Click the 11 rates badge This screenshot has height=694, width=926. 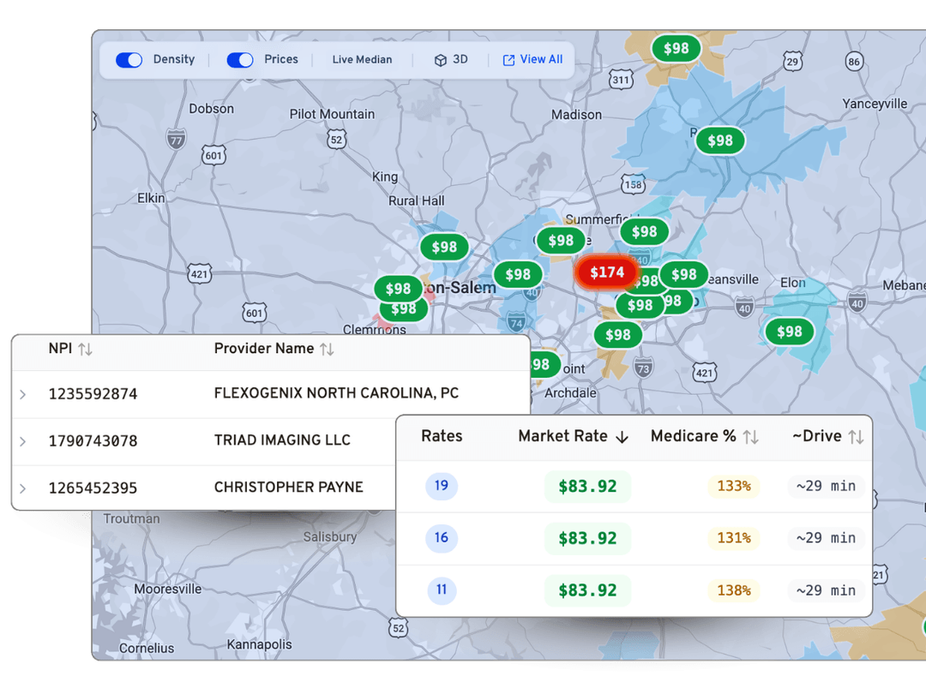pos(442,589)
